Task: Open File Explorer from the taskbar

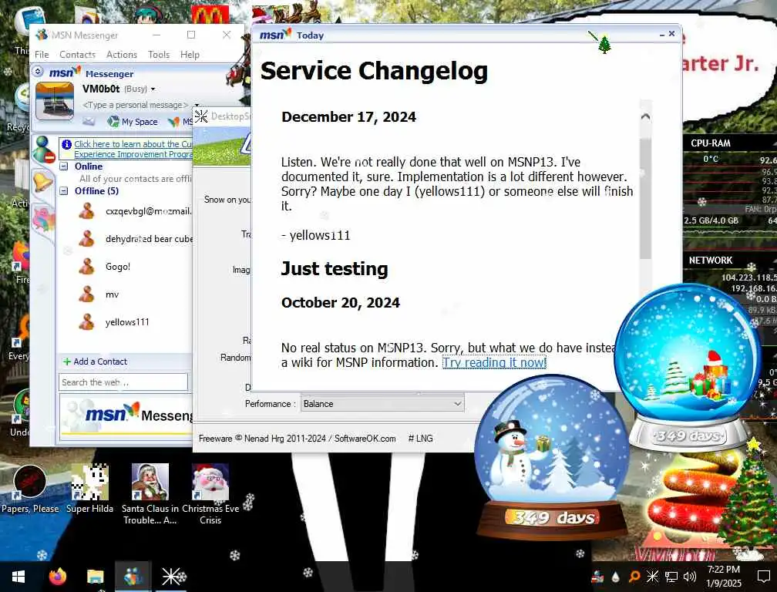Action: [x=95, y=577]
